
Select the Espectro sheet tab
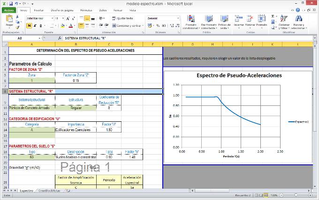[26, 190]
